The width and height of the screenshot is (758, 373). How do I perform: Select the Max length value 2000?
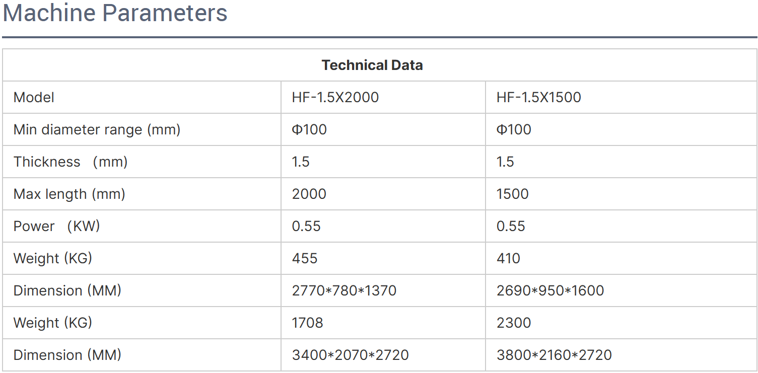pos(309,194)
